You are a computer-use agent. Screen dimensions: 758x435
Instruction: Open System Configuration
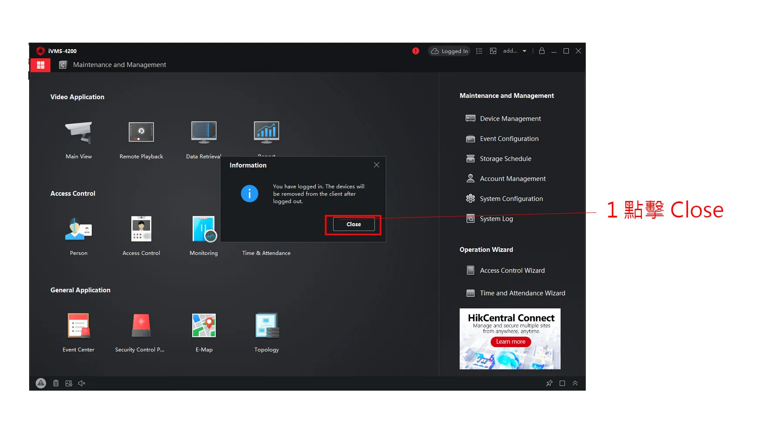point(504,198)
